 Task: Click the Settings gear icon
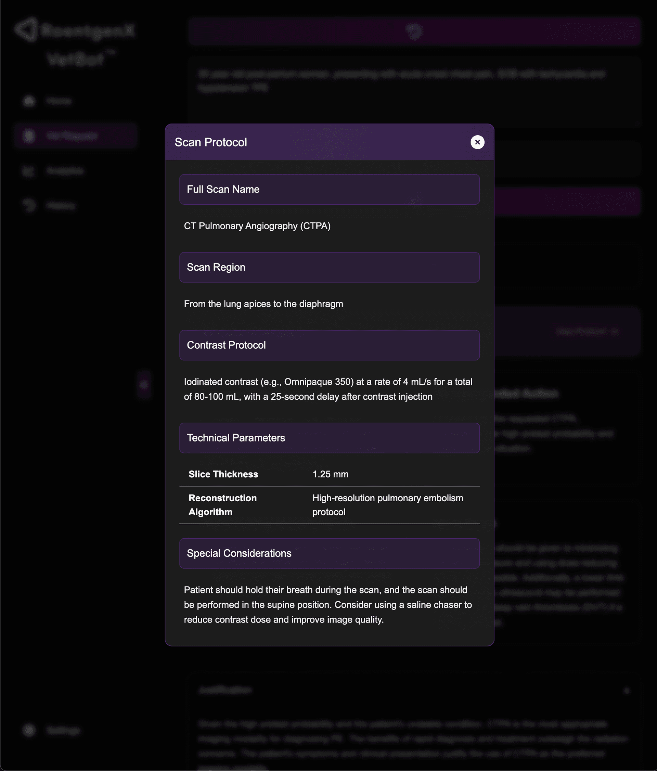(x=29, y=730)
